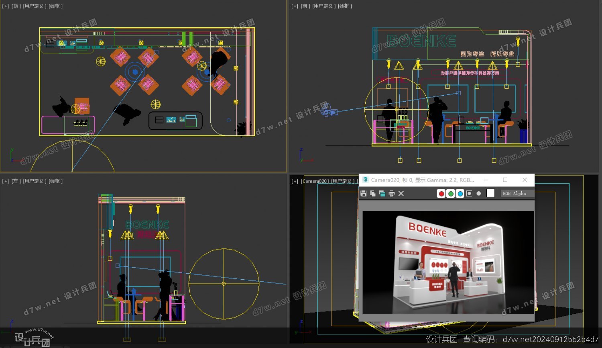Open the [前] view label menu
Screen dimensions: 602x348
305,6
